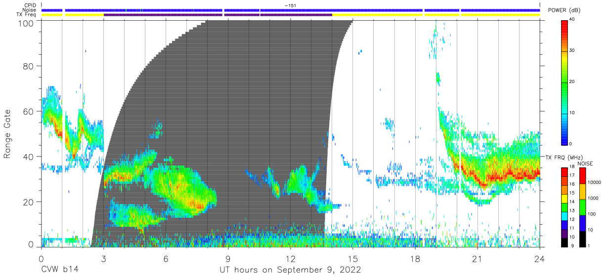
Task: Click the 24 hour tick on UT axis
Action: (x=540, y=259)
